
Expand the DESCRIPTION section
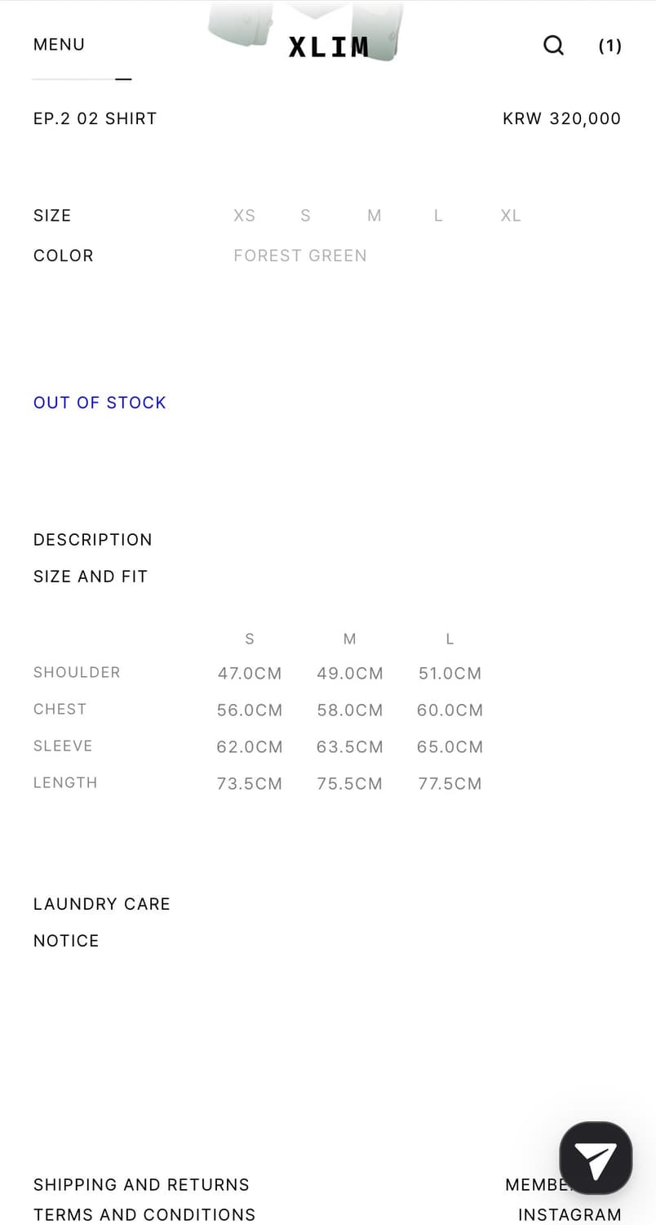click(92, 540)
